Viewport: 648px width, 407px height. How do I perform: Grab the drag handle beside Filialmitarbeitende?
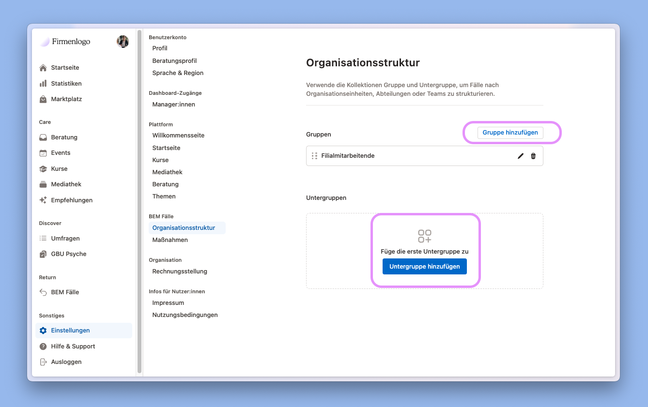(x=314, y=156)
